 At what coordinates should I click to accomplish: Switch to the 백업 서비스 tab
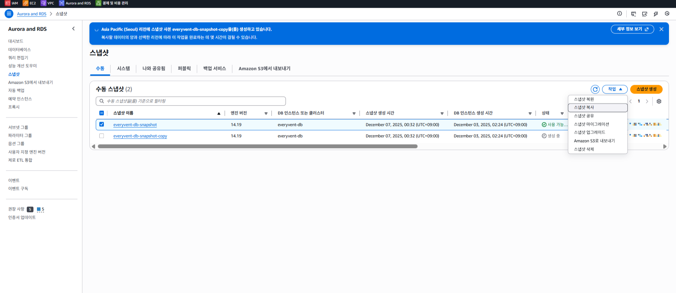tap(214, 69)
